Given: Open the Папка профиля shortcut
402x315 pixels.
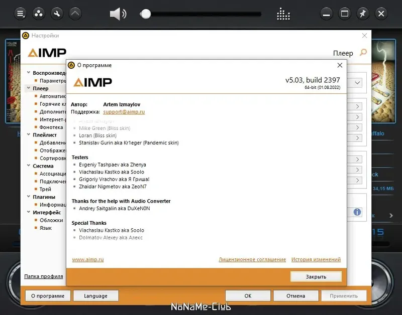Looking at the screenshot, I should pos(43,276).
